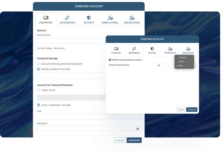Click the computer icon above PROPERTIES
Viewport: 224px width, 151px height.
(x=46, y=18)
